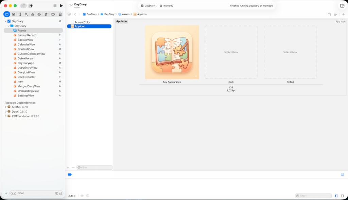Switch to the Bookmark navigator
Screen dimensions: 348x200
pos(20,14)
